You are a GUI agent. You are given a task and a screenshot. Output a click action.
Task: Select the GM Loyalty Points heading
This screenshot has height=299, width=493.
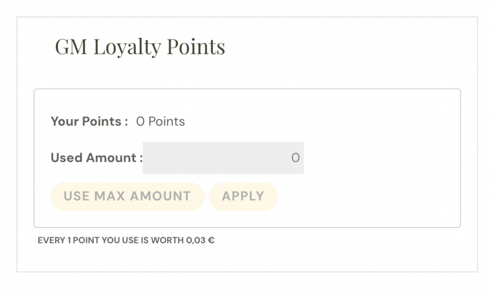click(x=141, y=46)
